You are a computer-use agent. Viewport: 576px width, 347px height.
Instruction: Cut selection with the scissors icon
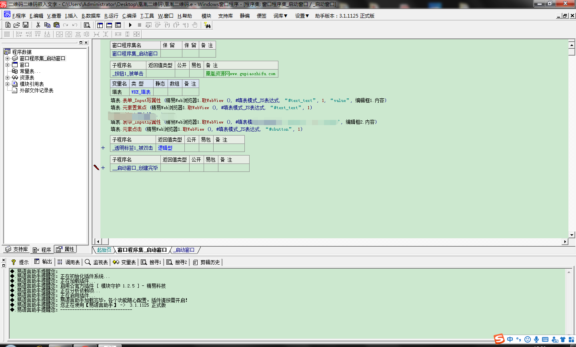pyautogui.click(x=38, y=25)
